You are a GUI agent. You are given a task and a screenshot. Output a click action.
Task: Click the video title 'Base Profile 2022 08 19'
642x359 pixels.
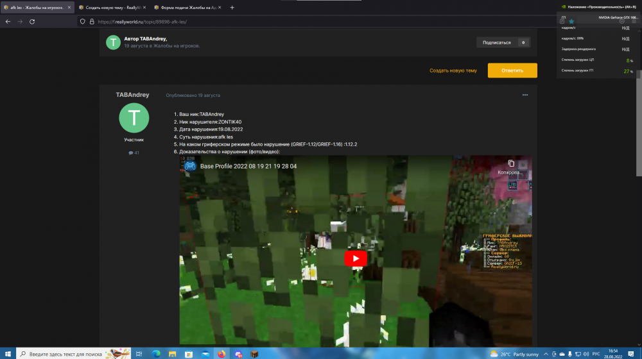248,167
